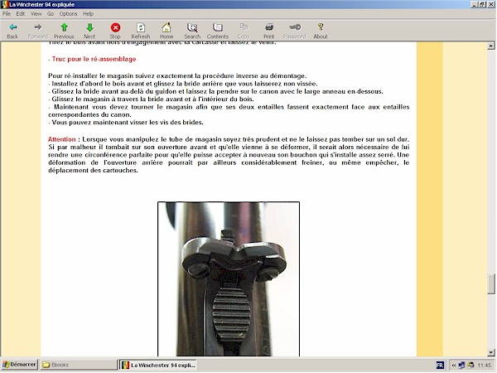Open the File menu
The image size is (497, 373).
(7, 14)
